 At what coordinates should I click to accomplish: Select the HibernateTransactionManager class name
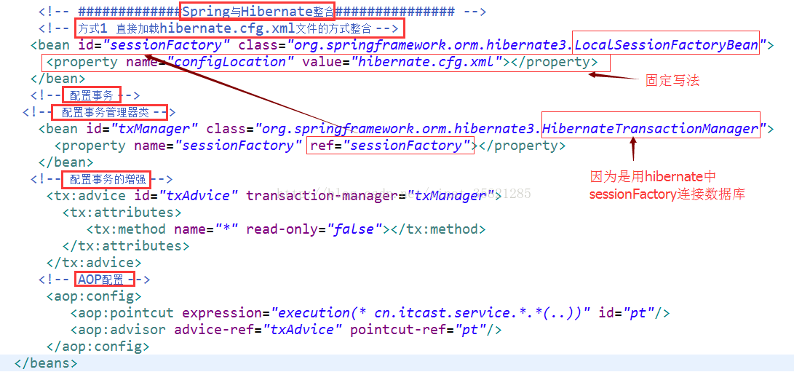[x=651, y=129]
